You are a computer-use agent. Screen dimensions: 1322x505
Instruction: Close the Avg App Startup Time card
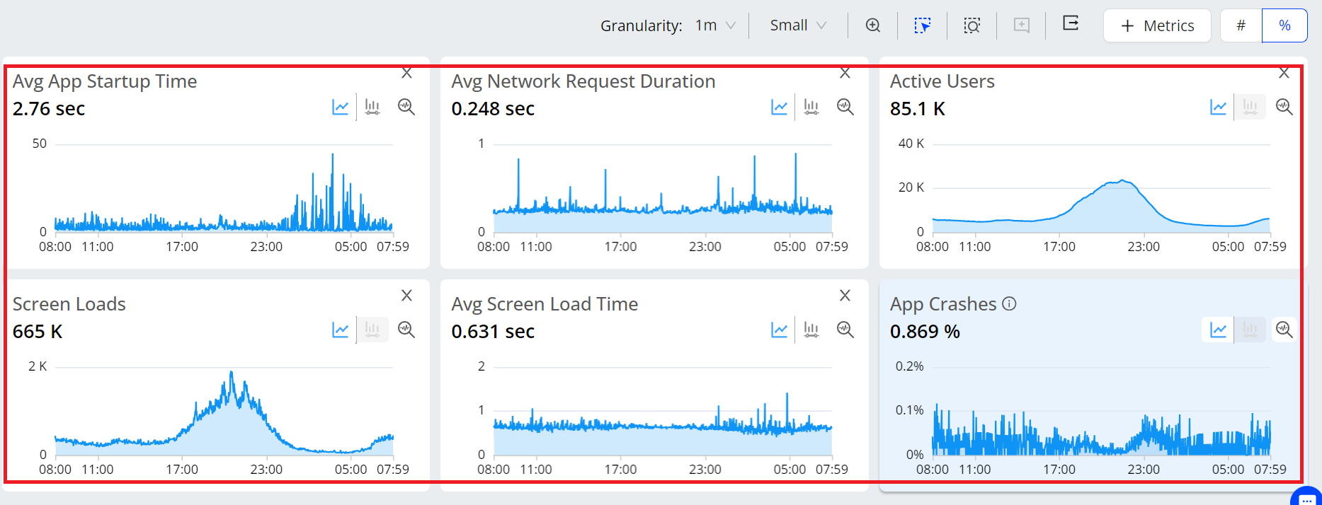[407, 73]
